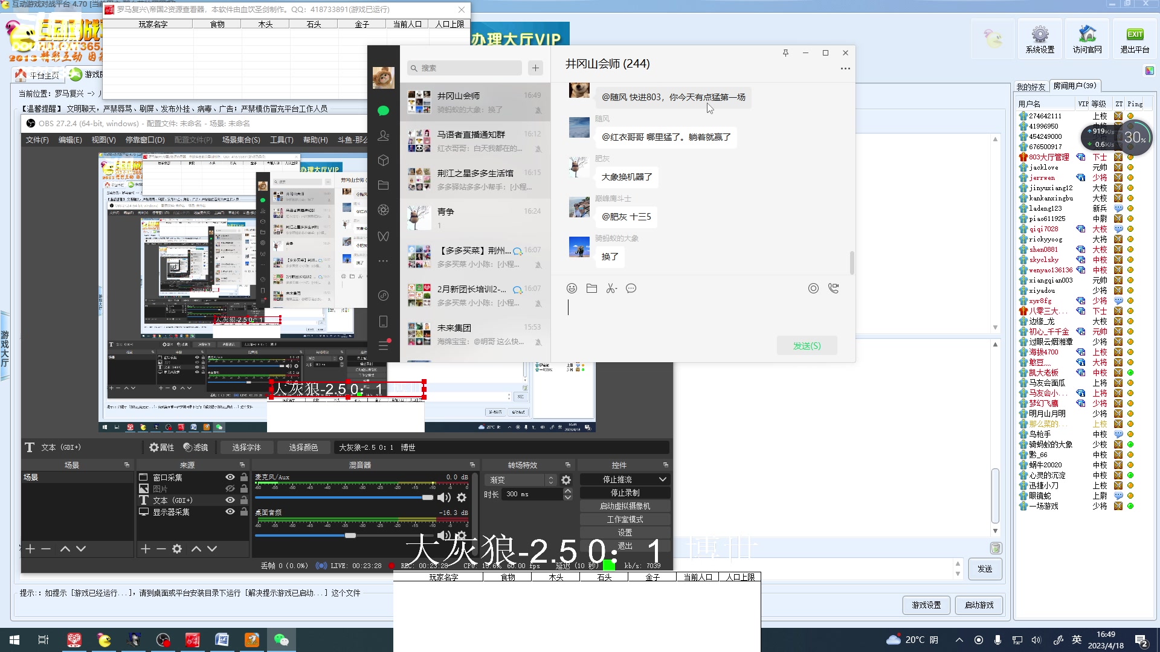The image size is (1160, 652).
Task: Toggle lock on 显示器采集 source
Action: pyautogui.click(x=244, y=512)
